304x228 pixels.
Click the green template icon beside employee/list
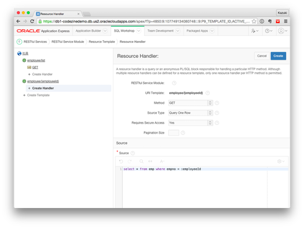tap(24, 60)
